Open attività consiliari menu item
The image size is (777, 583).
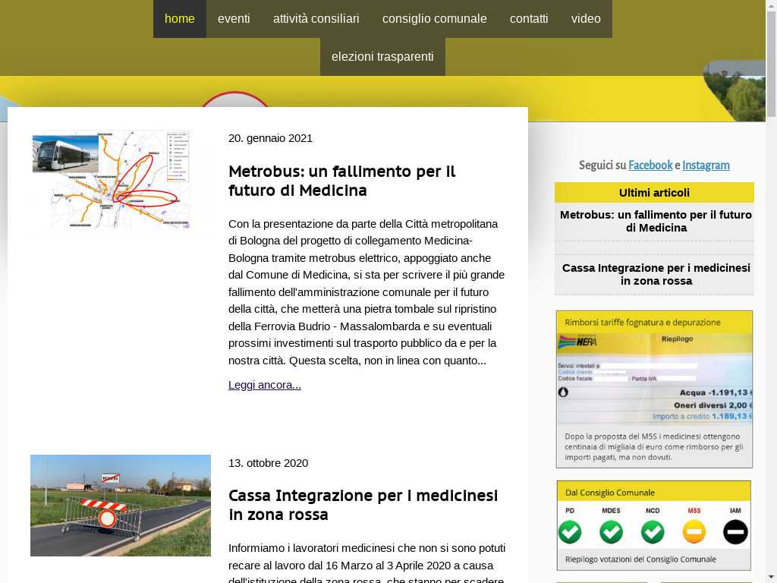click(316, 19)
